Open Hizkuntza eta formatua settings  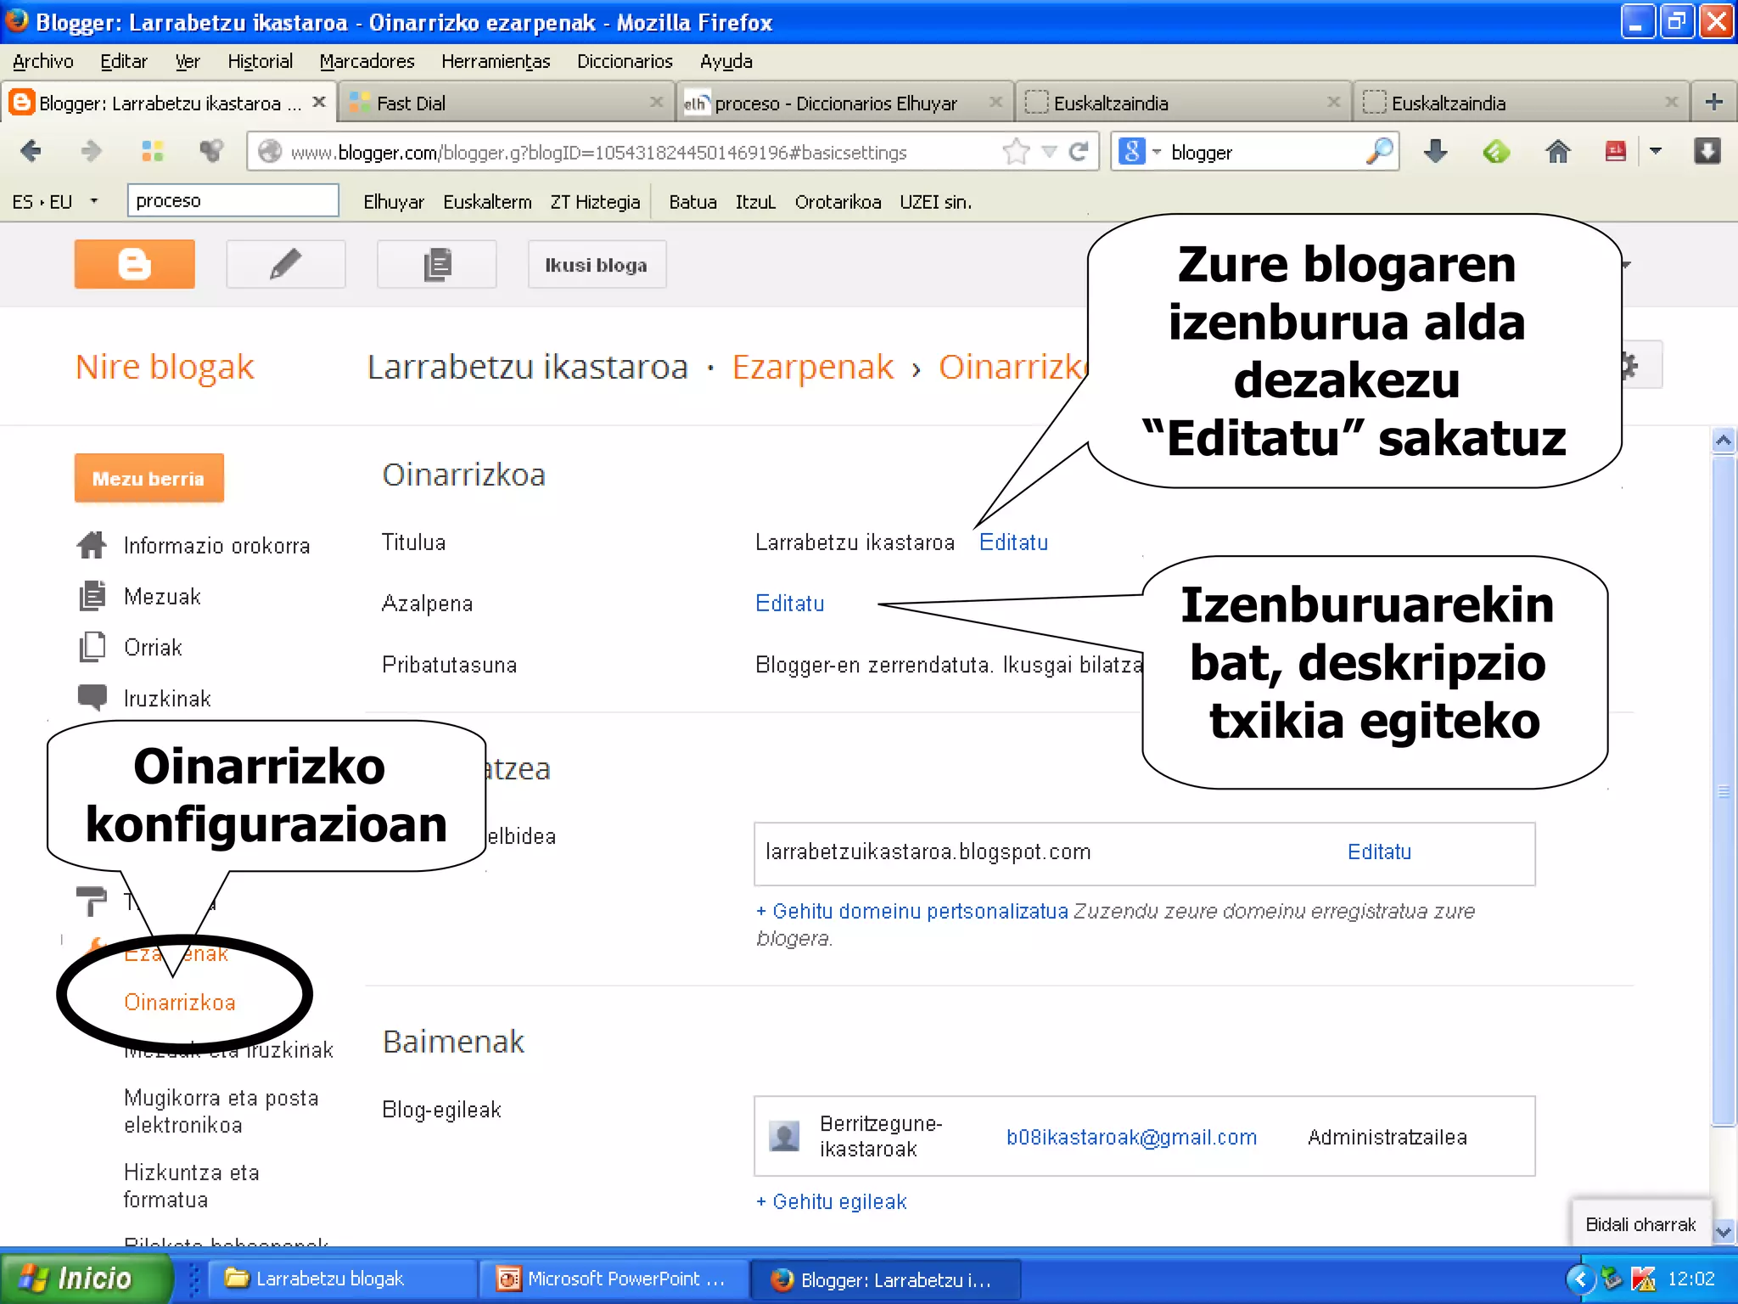tap(192, 1186)
